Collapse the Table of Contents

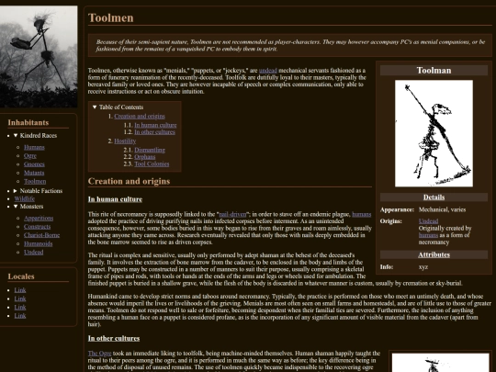point(118,107)
